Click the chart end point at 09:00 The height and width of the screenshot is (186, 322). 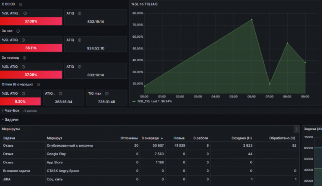click(x=305, y=62)
